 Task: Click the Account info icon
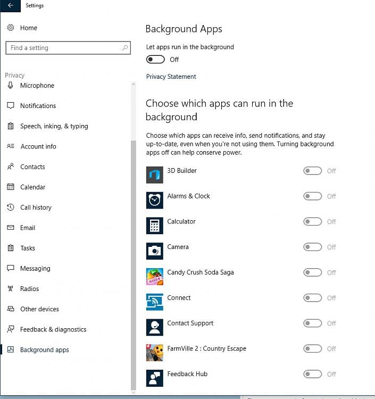click(11, 146)
